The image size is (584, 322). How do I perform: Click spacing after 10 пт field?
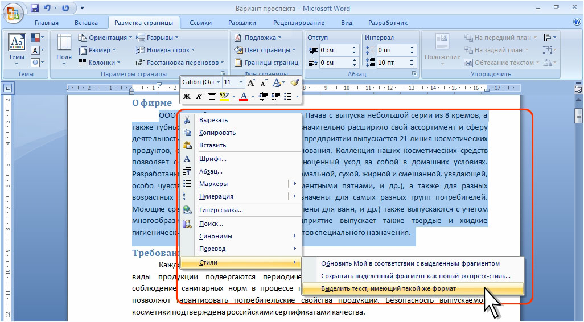[392, 63]
